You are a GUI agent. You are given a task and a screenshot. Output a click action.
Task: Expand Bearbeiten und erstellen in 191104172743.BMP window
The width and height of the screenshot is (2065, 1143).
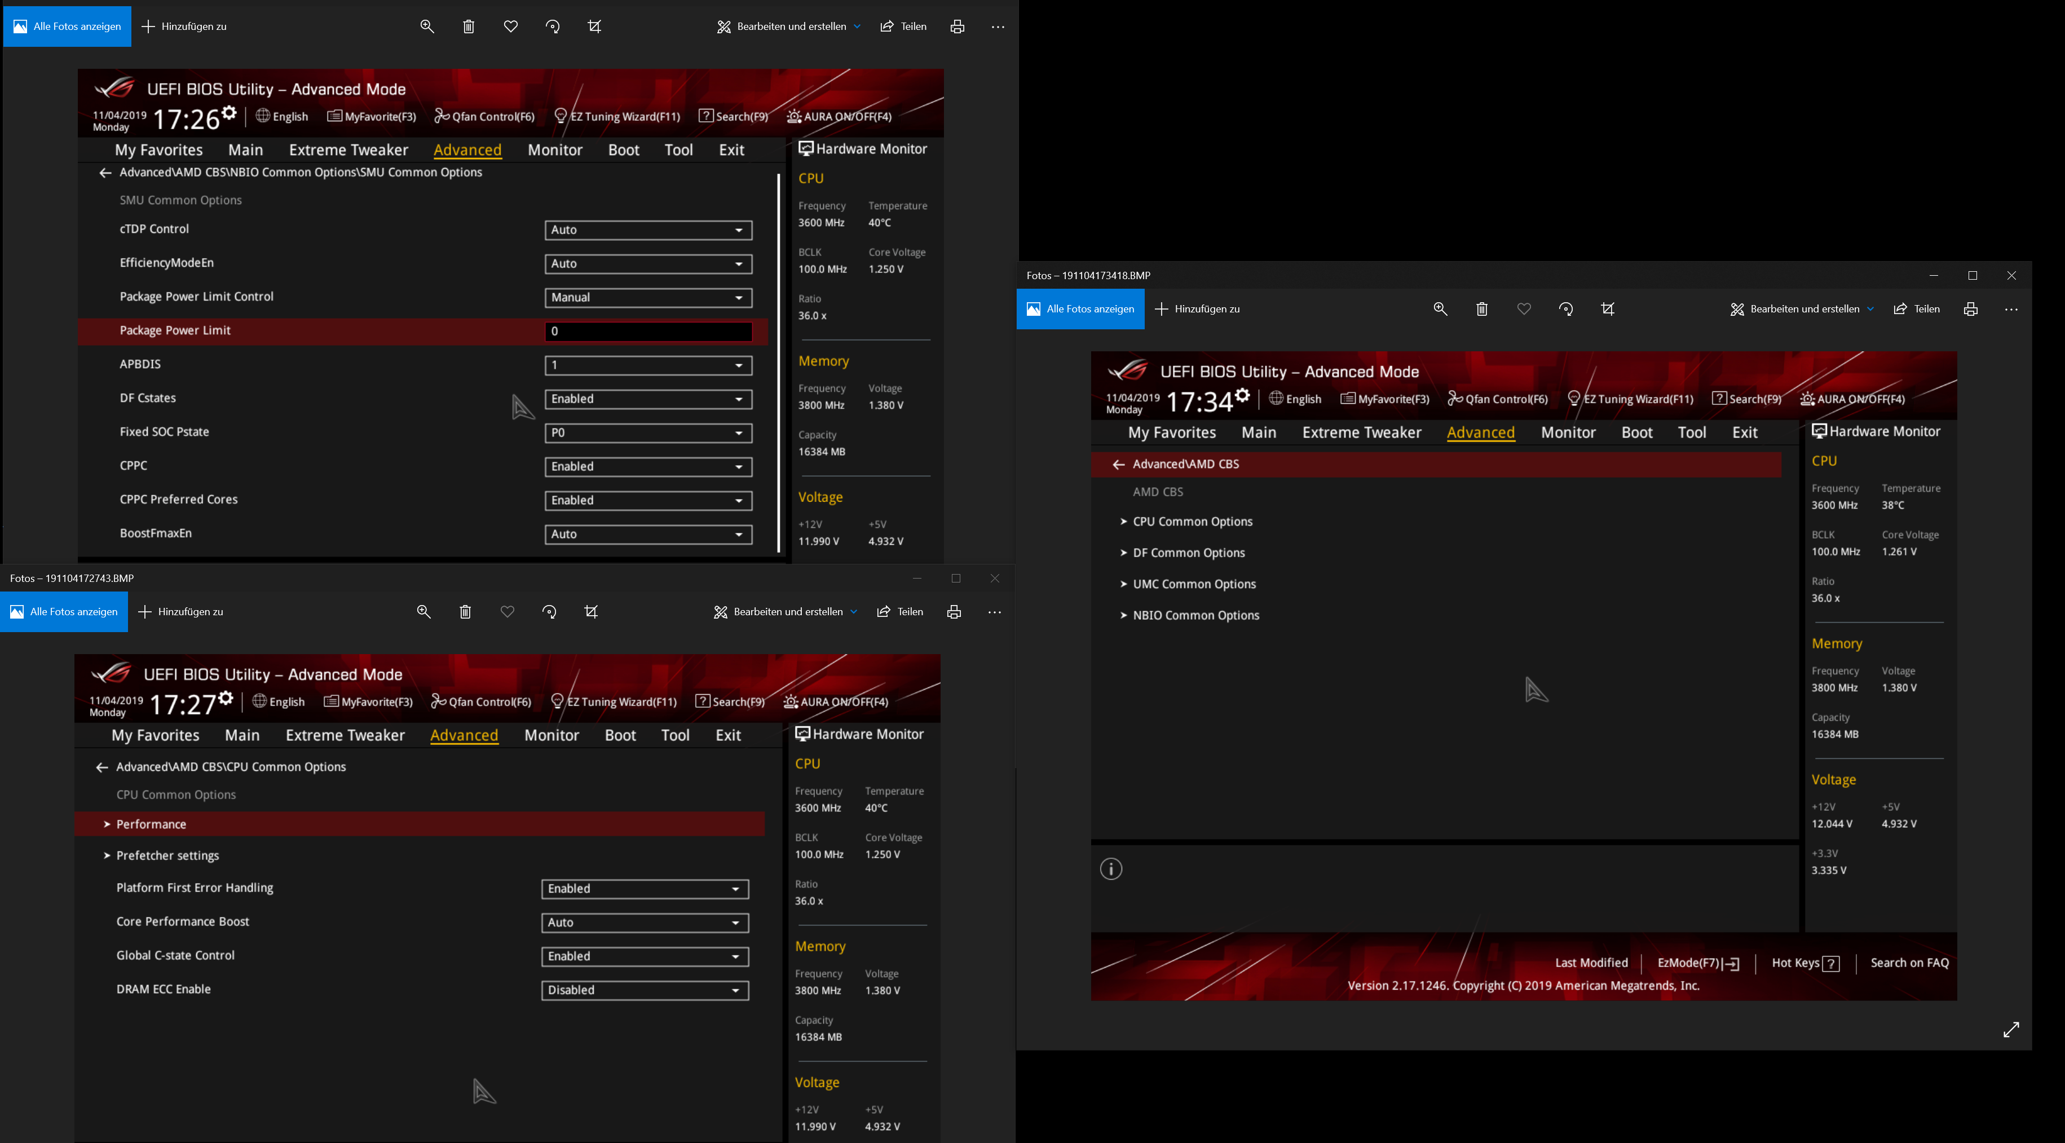pos(786,612)
